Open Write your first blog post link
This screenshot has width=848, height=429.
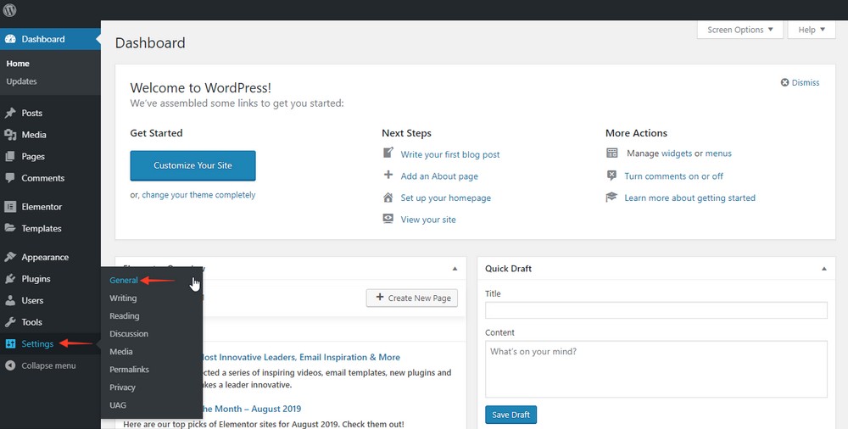pos(450,154)
